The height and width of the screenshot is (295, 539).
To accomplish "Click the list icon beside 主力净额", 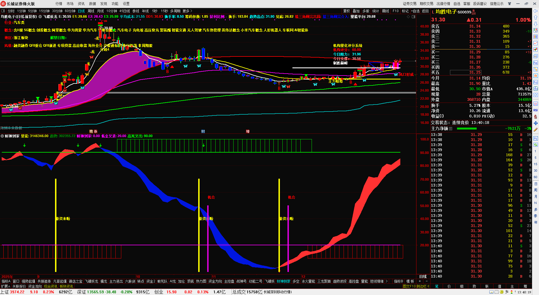I will click(451, 128).
